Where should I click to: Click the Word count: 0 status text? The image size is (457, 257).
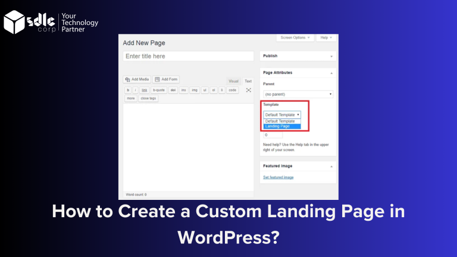136,195
